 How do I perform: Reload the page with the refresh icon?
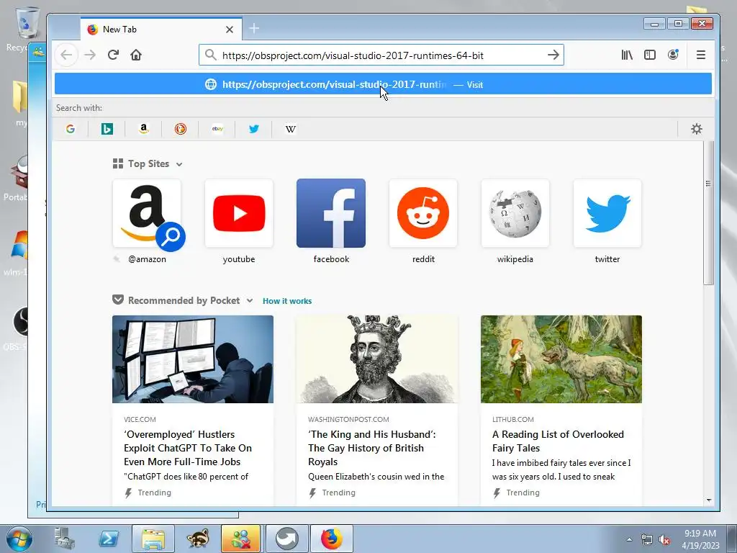tap(113, 55)
